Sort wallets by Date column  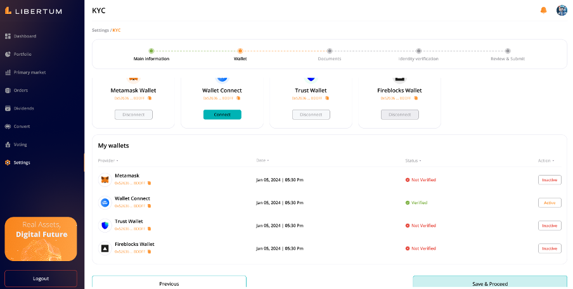pos(262,161)
